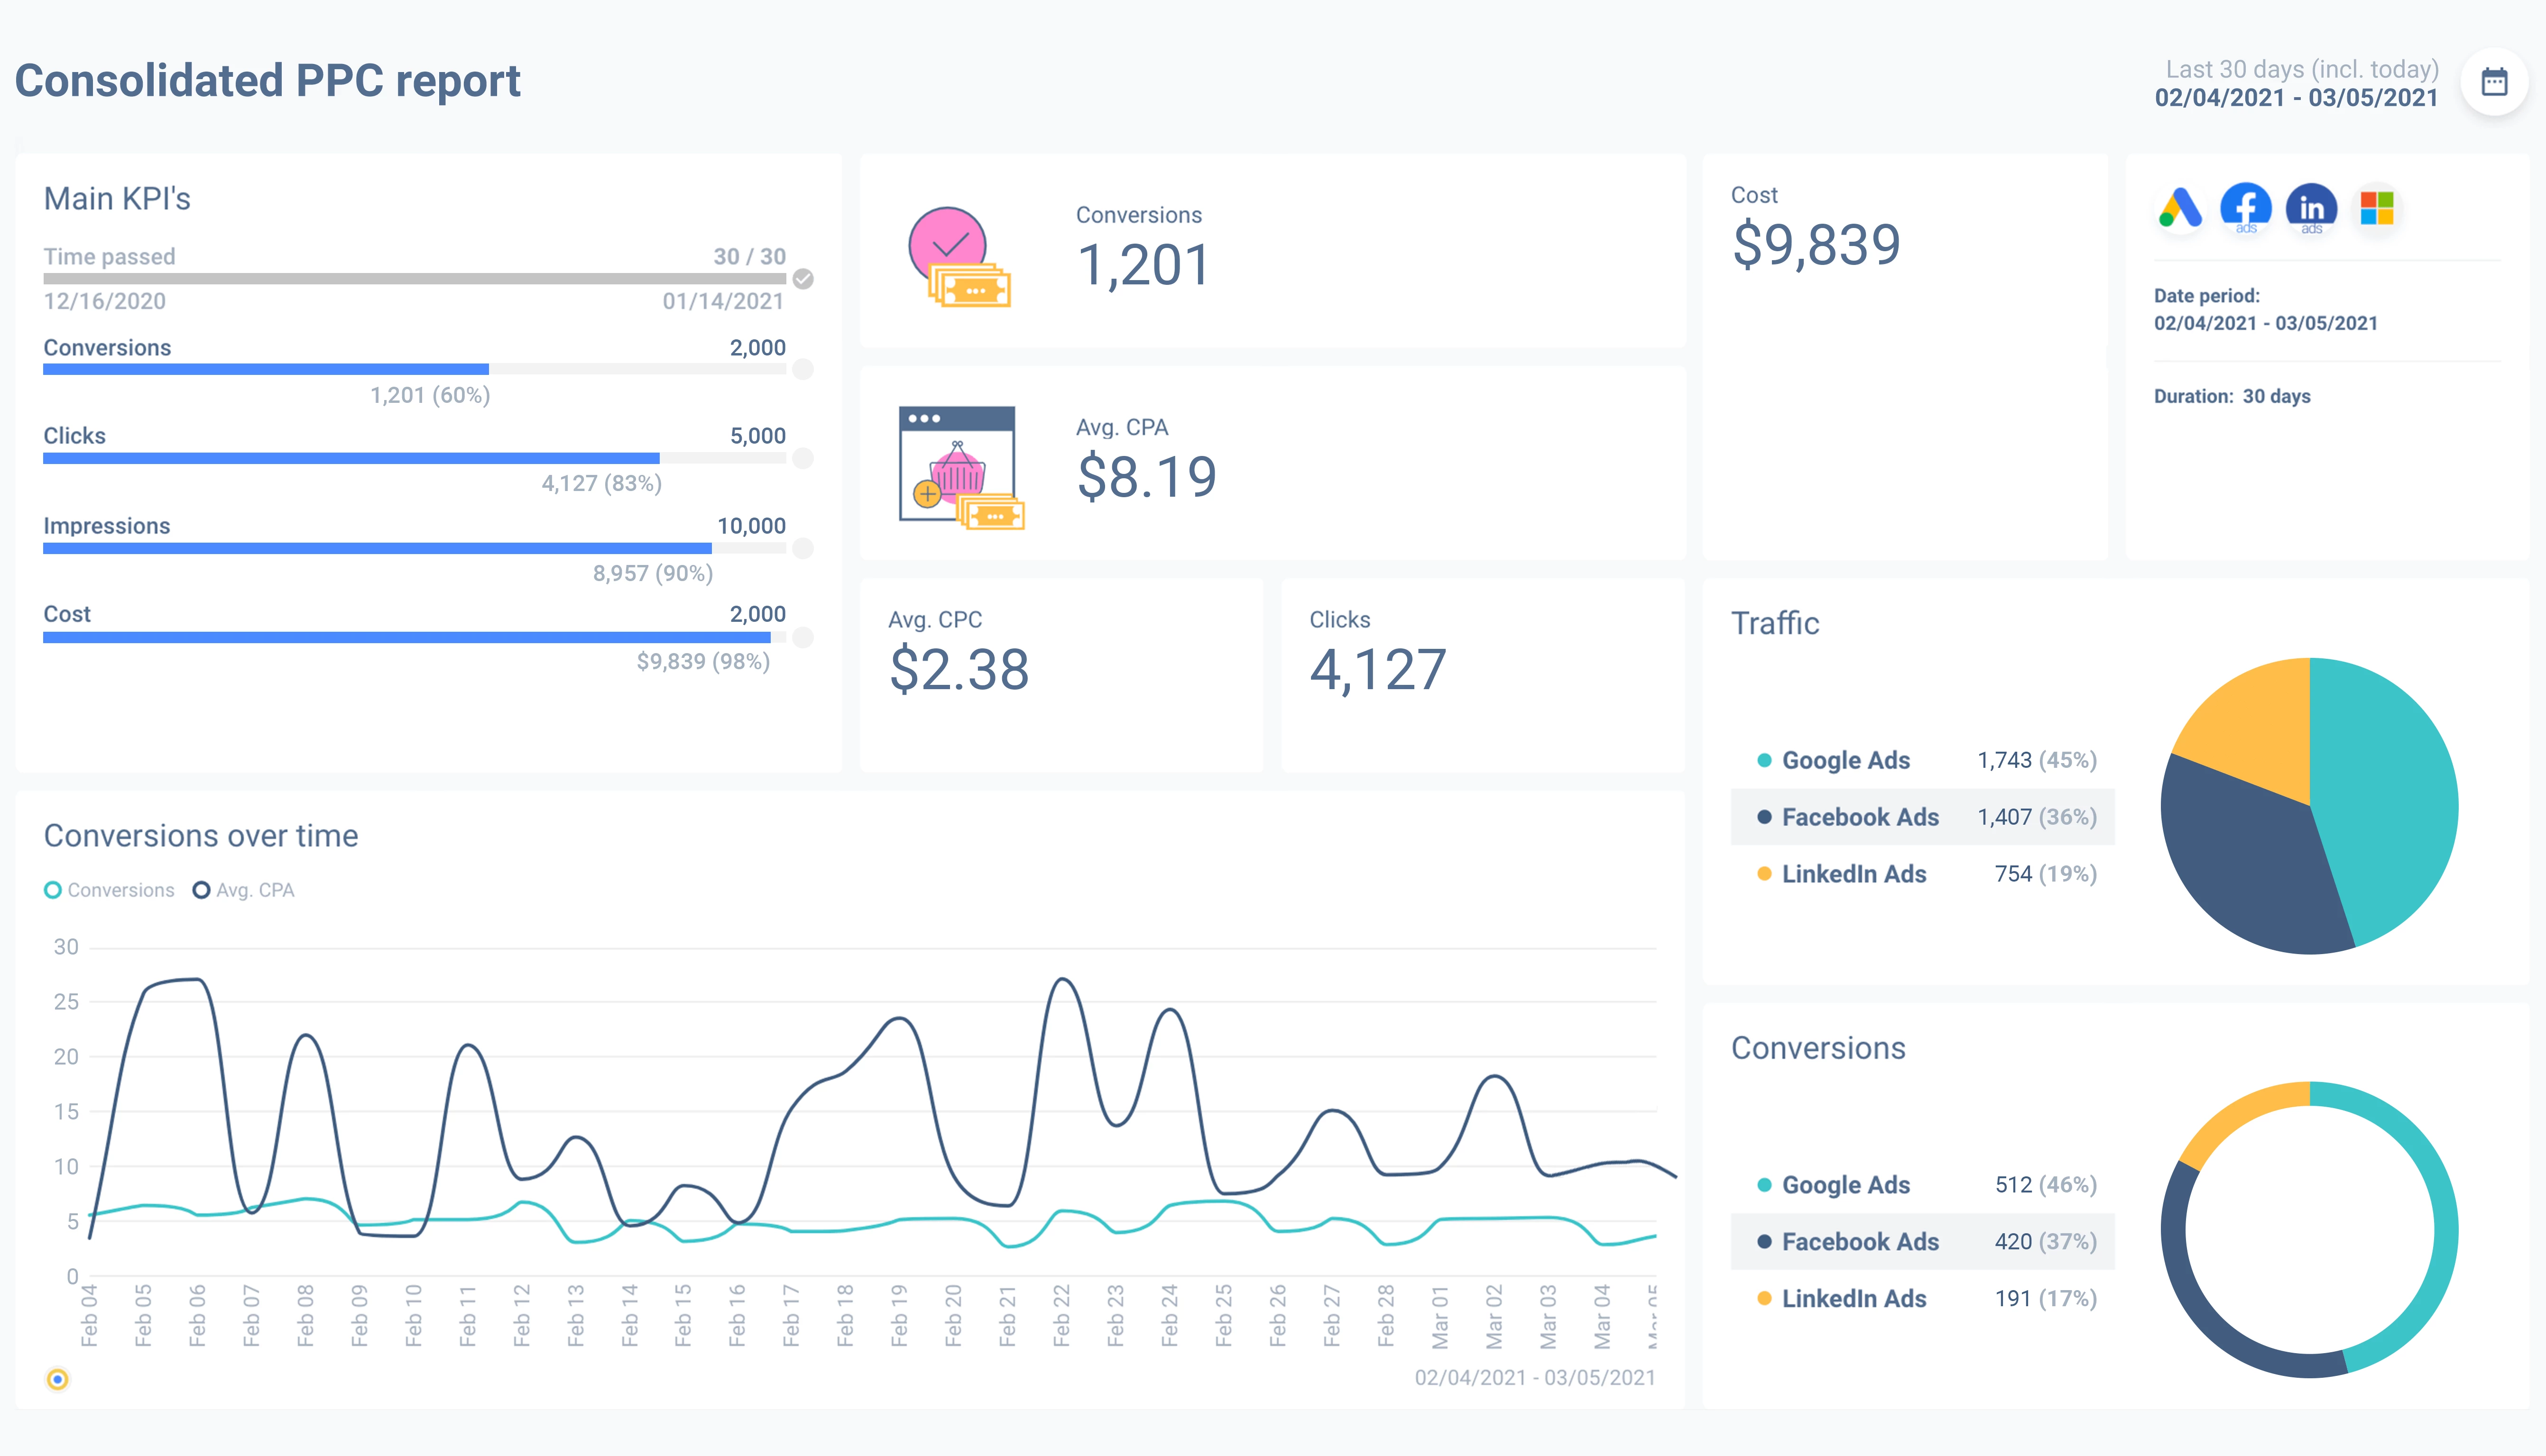The image size is (2546, 1456).
Task: Click the Conversions checkmark ticket icon
Action: [x=959, y=257]
